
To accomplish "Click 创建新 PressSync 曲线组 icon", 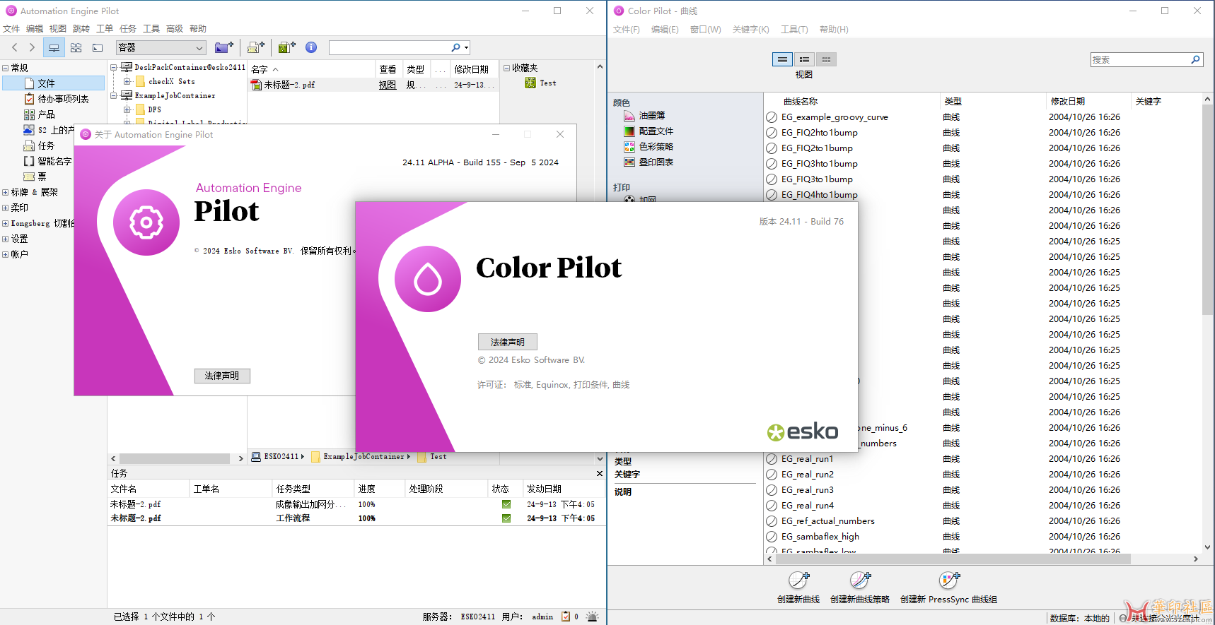I will (x=948, y=580).
